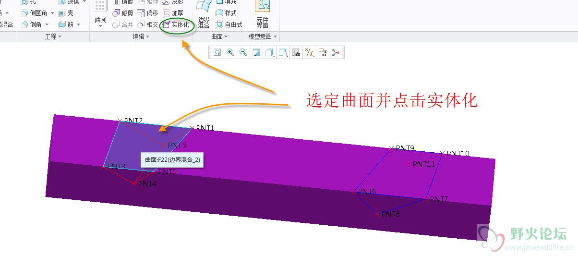Select the Thicken (加厚) tool
Screen dimensions: 578x256
click(173, 13)
